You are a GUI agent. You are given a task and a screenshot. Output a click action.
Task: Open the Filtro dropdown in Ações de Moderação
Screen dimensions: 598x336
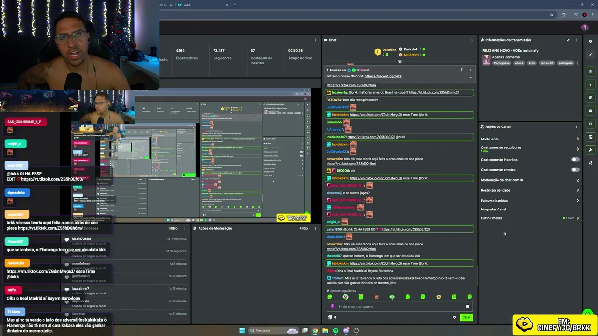304,228
